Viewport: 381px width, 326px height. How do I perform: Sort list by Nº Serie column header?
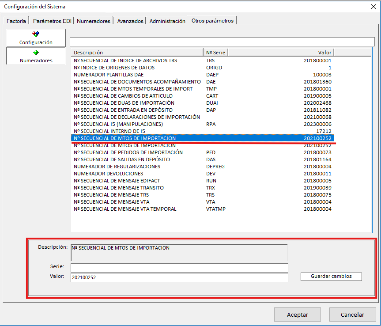tap(215, 53)
